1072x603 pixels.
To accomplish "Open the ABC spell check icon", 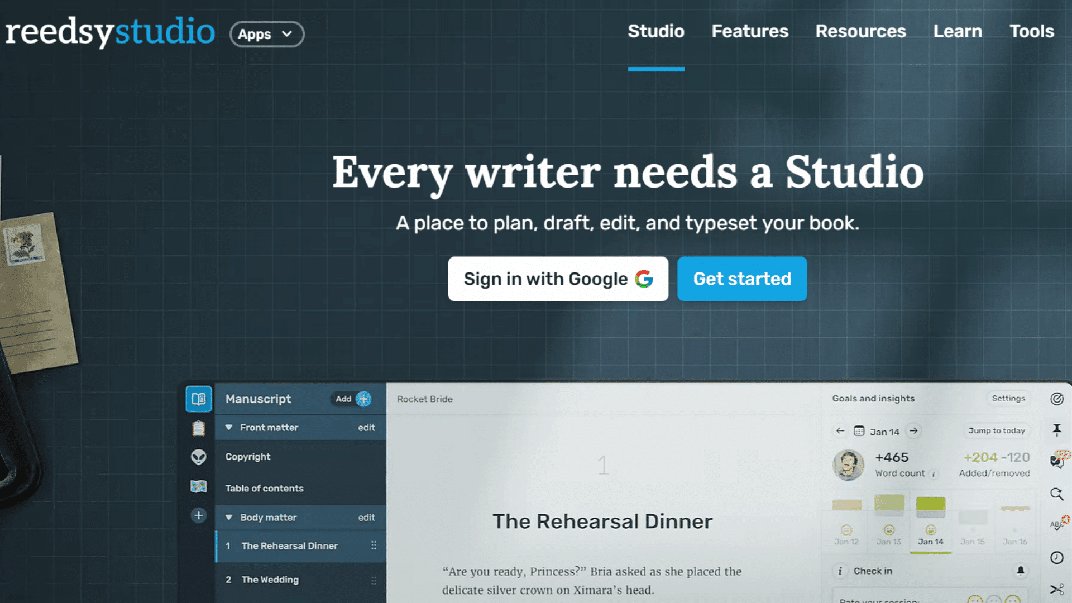I will point(1058,524).
